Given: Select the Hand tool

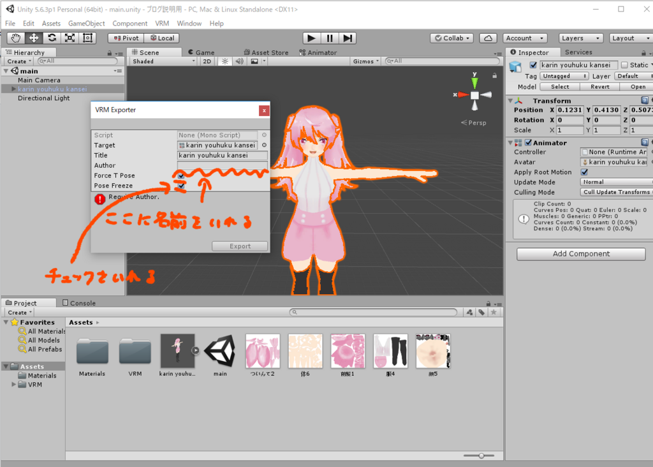Looking at the screenshot, I should pos(16,38).
